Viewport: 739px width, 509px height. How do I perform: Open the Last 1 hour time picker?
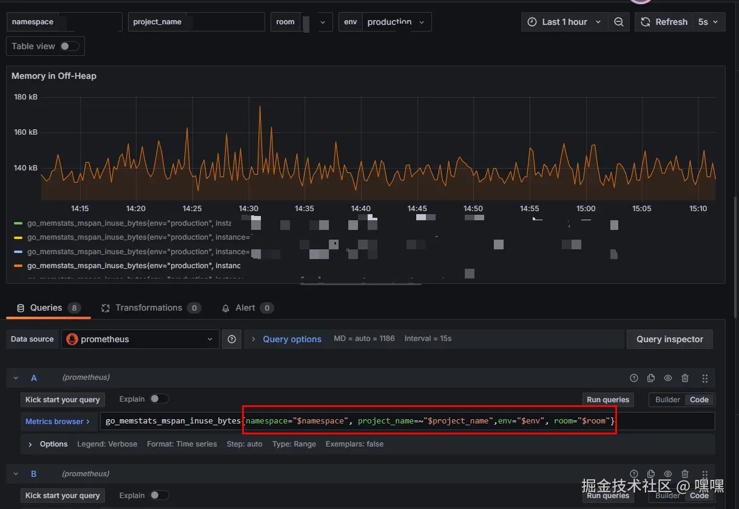564,22
